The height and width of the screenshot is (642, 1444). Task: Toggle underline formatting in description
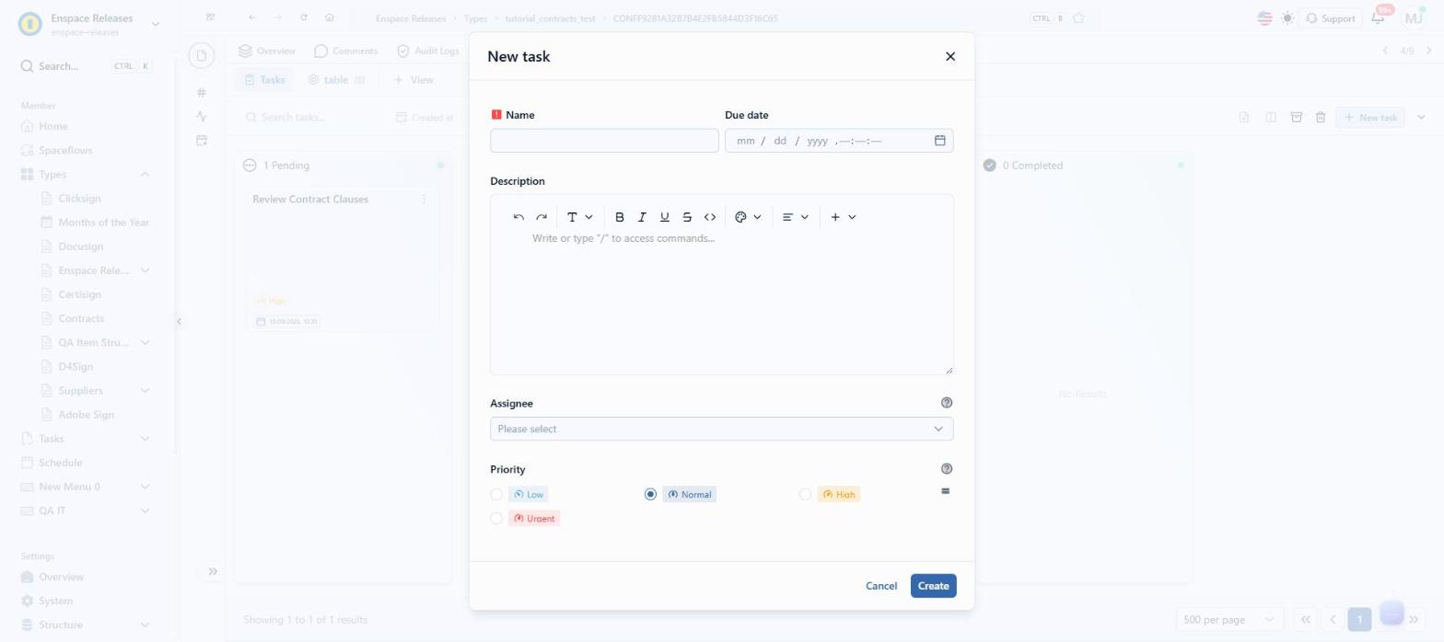coord(665,217)
